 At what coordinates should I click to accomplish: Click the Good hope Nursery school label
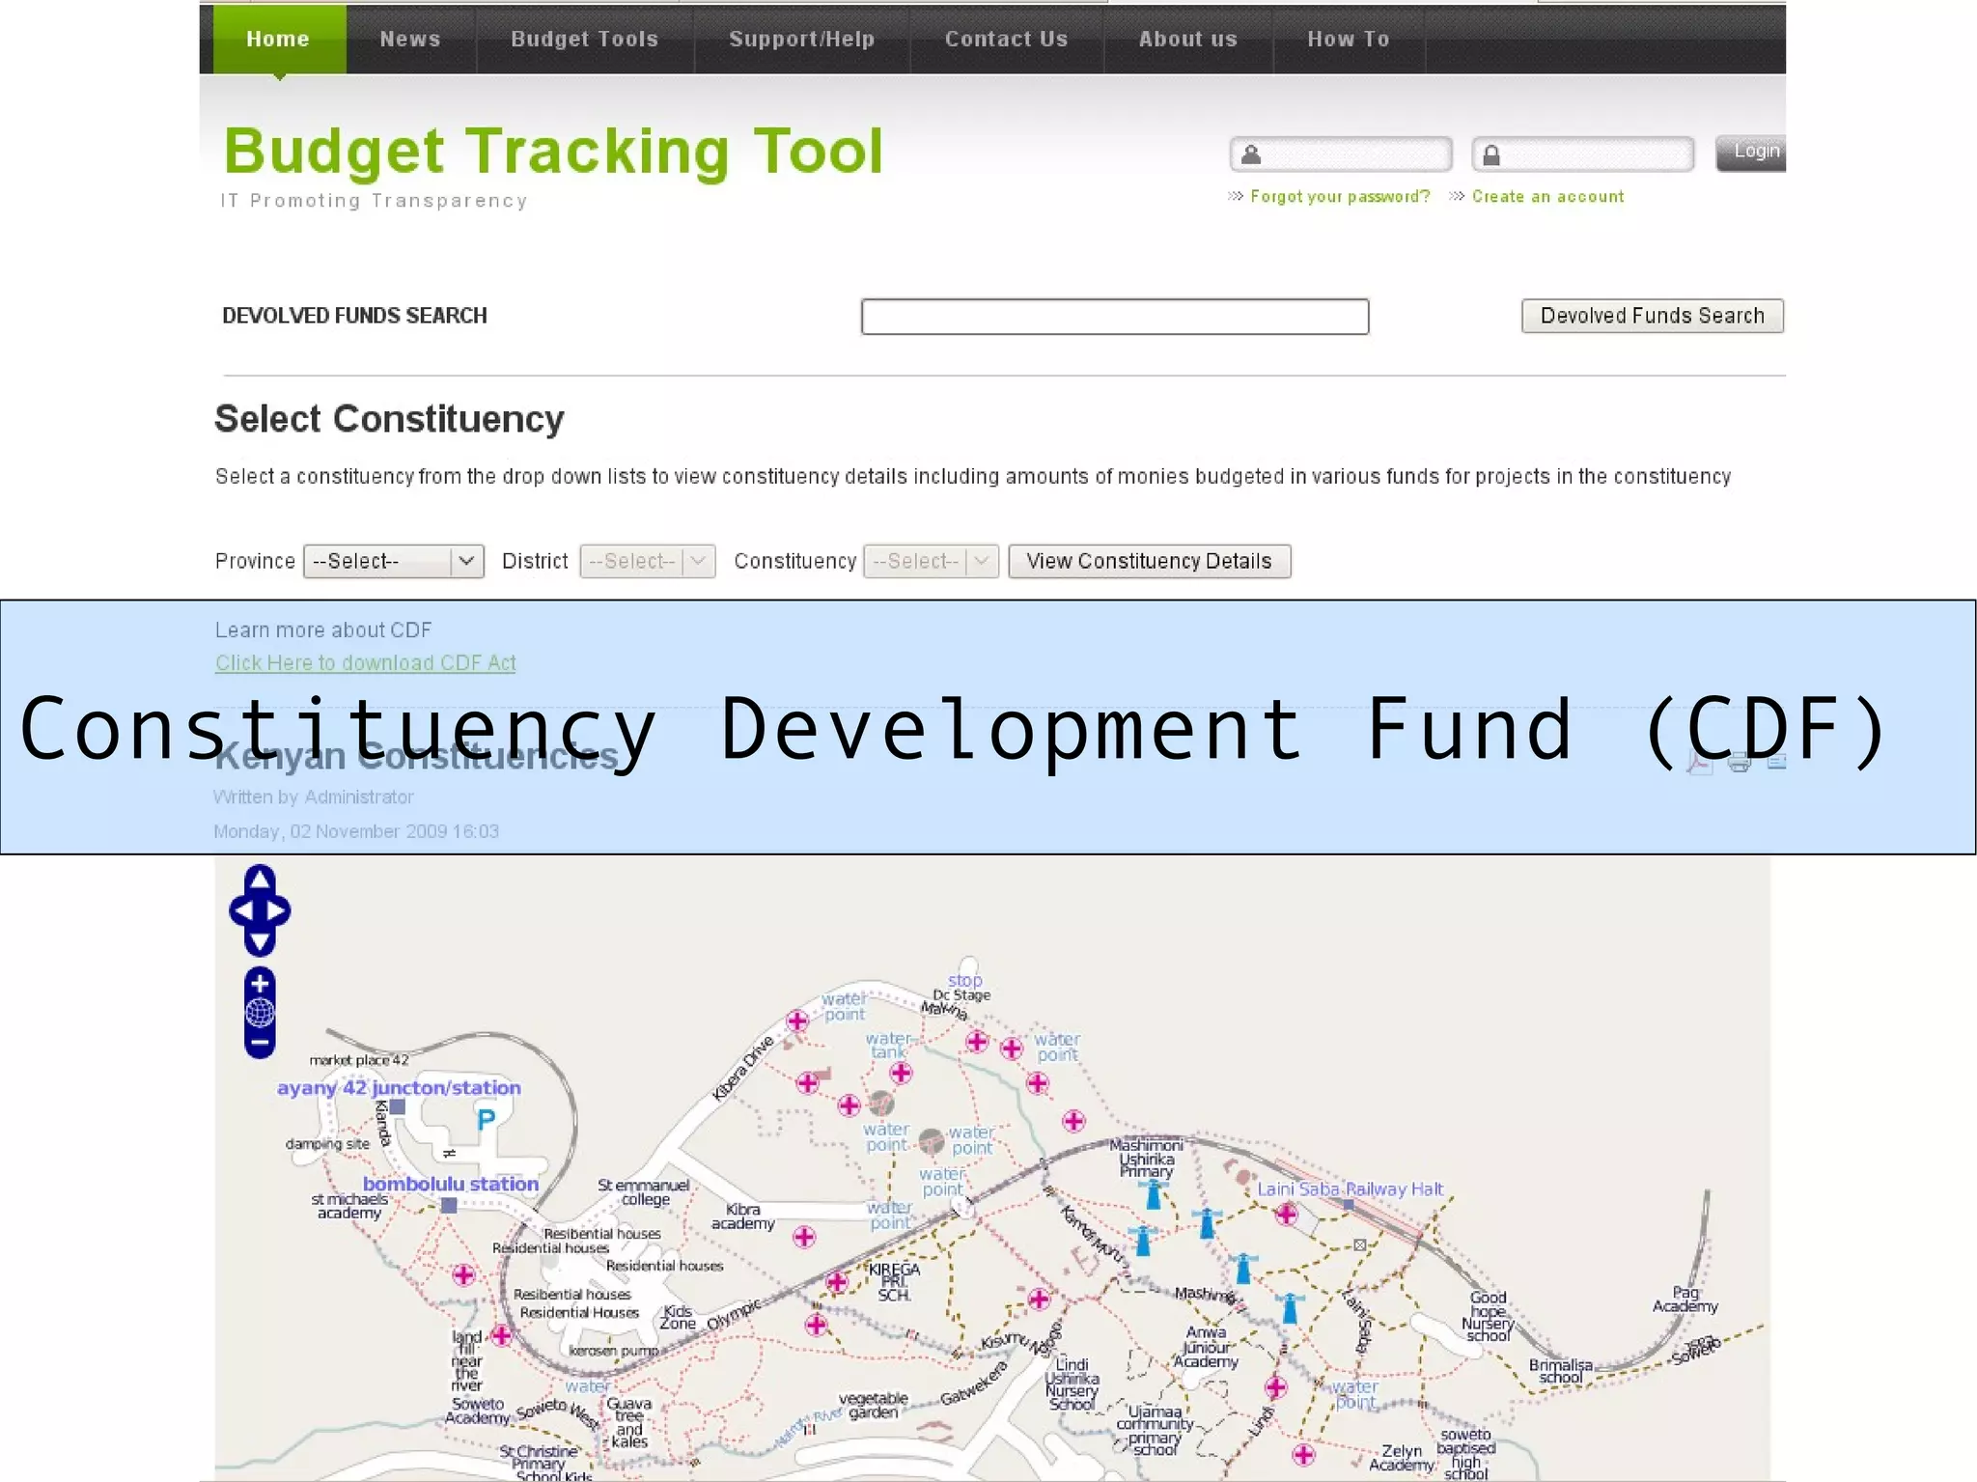coord(1488,1317)
